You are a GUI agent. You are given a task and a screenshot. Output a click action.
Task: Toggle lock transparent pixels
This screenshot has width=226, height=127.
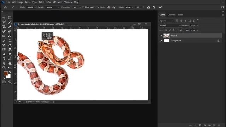[x=166, y=30]
